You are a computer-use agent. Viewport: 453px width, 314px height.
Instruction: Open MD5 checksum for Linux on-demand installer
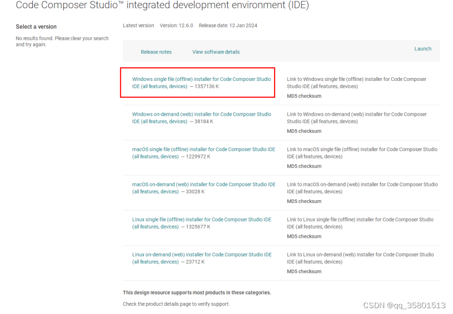tap(304, 271)
